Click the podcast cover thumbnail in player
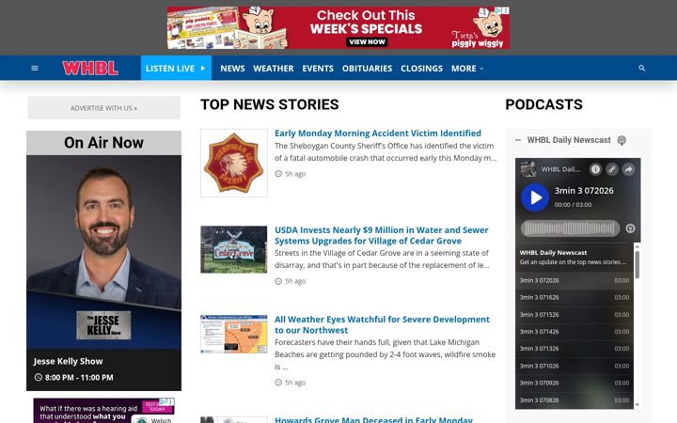Viewport: 677px width, 423px height. (x=528, y=169)
